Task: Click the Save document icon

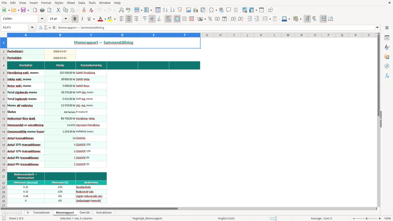Action: (x=23, y=10)
